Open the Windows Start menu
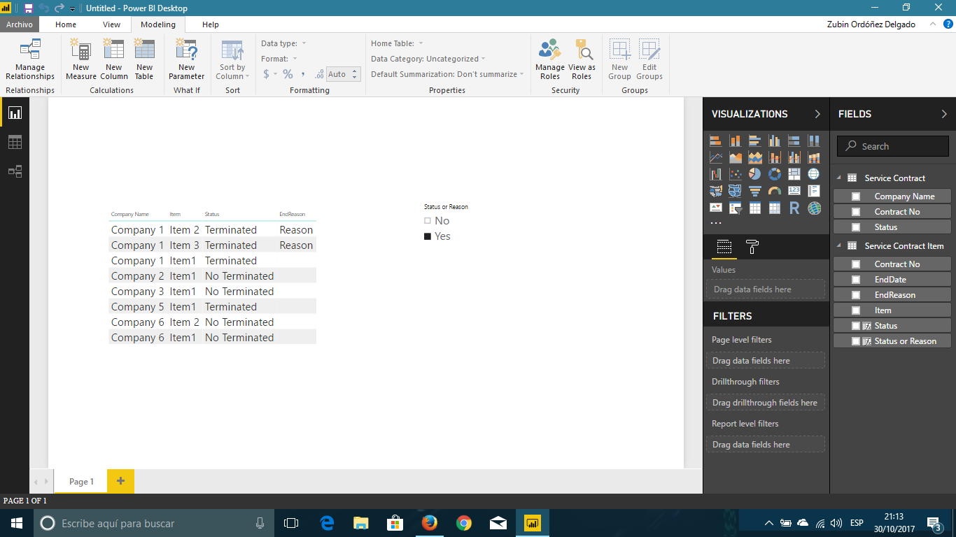This screenshot has height=537, width=956. pyautogui.click(x=17, y=523)
